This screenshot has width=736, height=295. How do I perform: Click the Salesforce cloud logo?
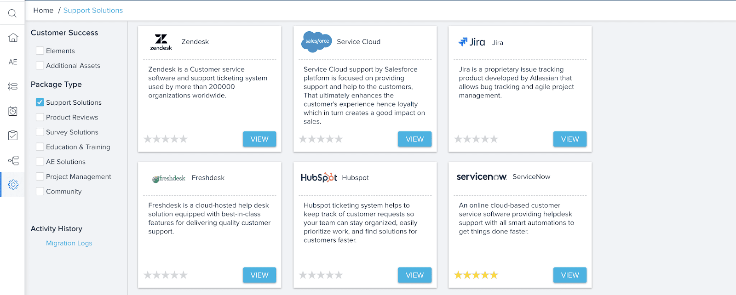(x=316, y=42)
